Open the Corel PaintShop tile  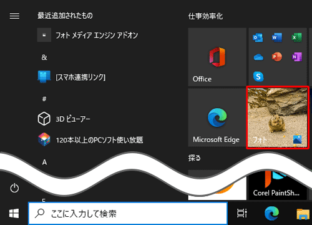pos(278,186)
